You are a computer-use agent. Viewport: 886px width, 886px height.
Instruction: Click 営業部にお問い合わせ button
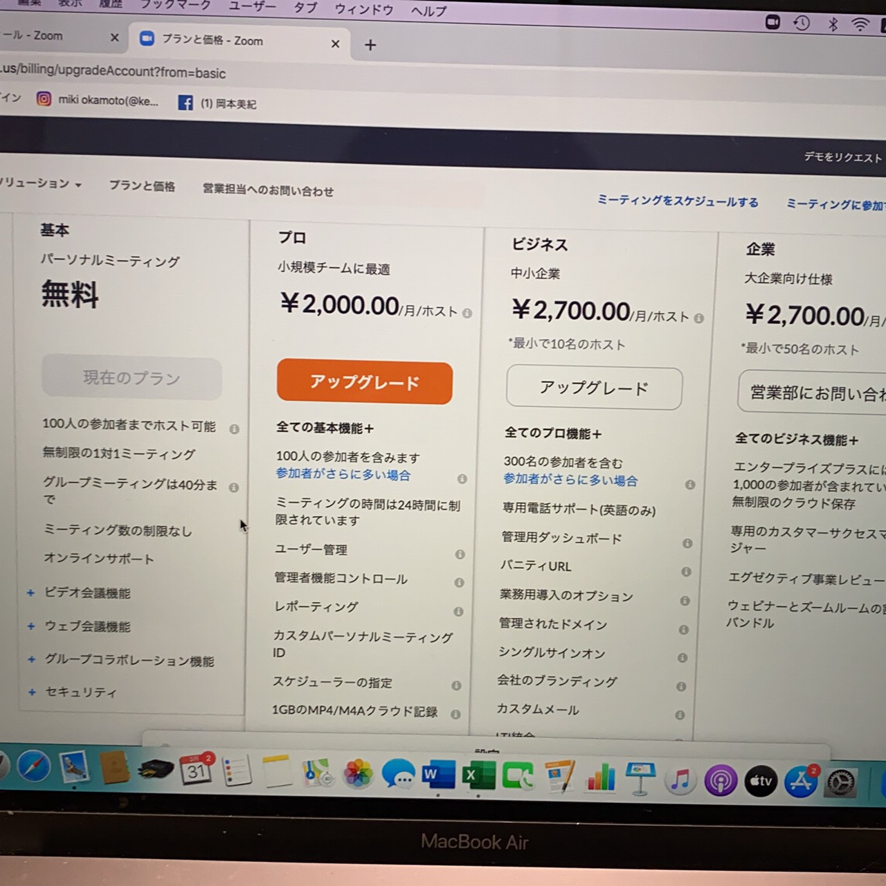coord(813,393)
